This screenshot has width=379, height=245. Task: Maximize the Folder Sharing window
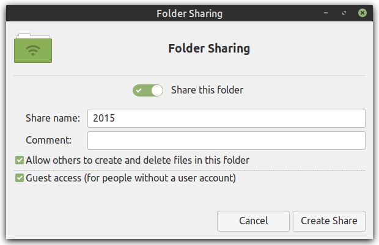point(344,13)
